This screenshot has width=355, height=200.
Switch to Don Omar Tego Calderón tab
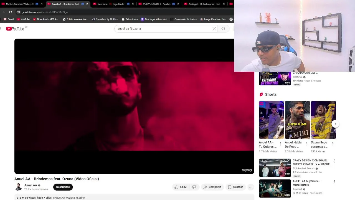(x=111, y=4)
